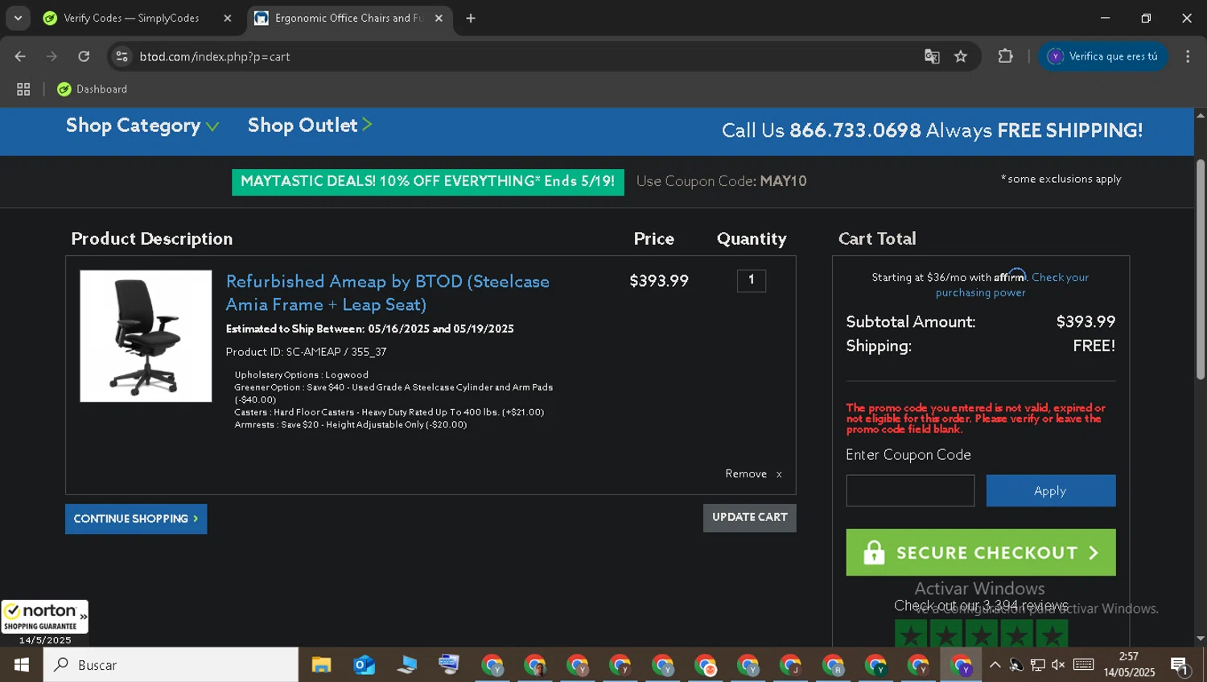Screen dimensions: 1207x682
Task: Click the MAYTASTIC DEALS banner
Action: 427,181
